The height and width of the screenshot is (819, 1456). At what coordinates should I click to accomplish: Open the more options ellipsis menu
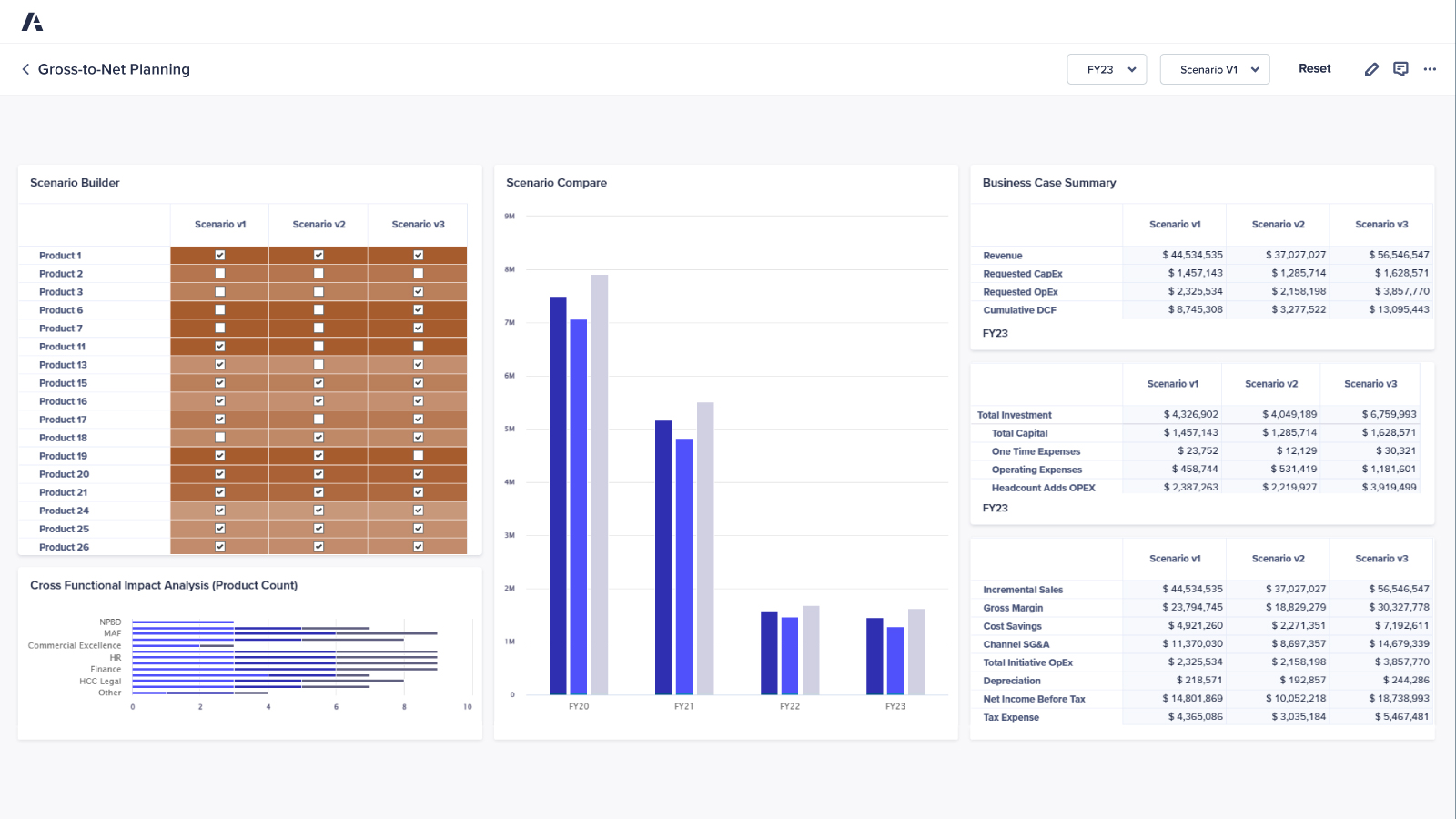point(1430,69)
